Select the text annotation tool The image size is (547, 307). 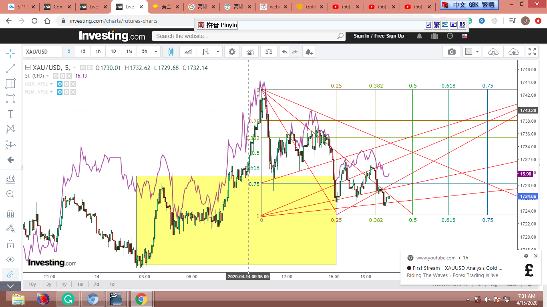(x=10, y=114)
